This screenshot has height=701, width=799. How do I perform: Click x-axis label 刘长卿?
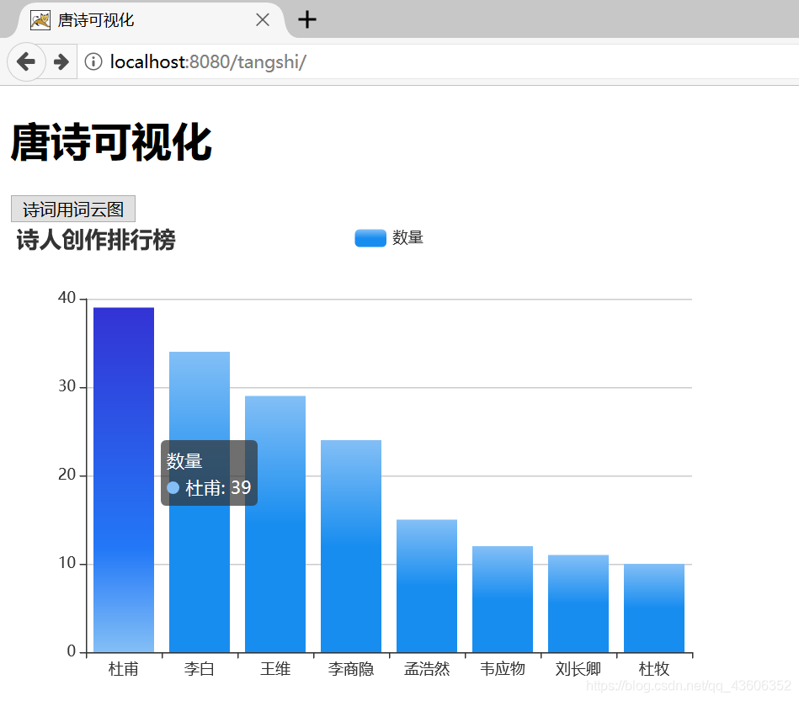578,669
